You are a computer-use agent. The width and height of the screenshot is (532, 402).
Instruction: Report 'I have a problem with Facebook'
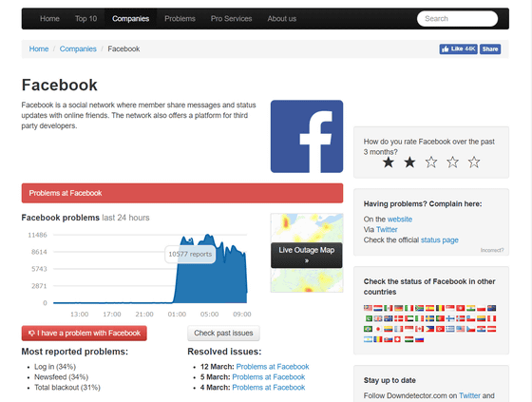[85, 333]
